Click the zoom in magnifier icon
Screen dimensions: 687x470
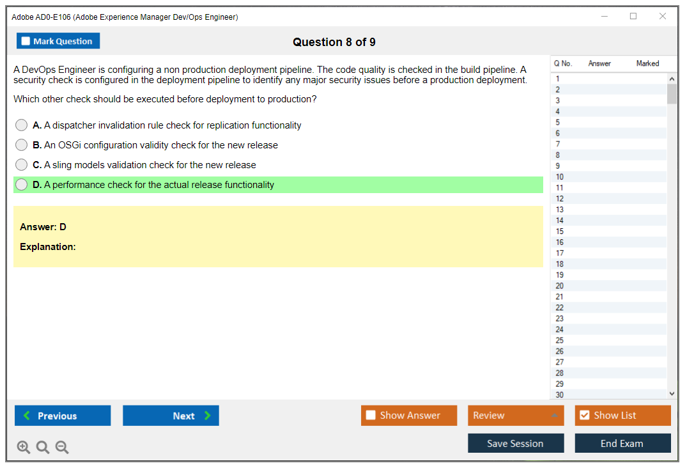[x=24, y=448]
